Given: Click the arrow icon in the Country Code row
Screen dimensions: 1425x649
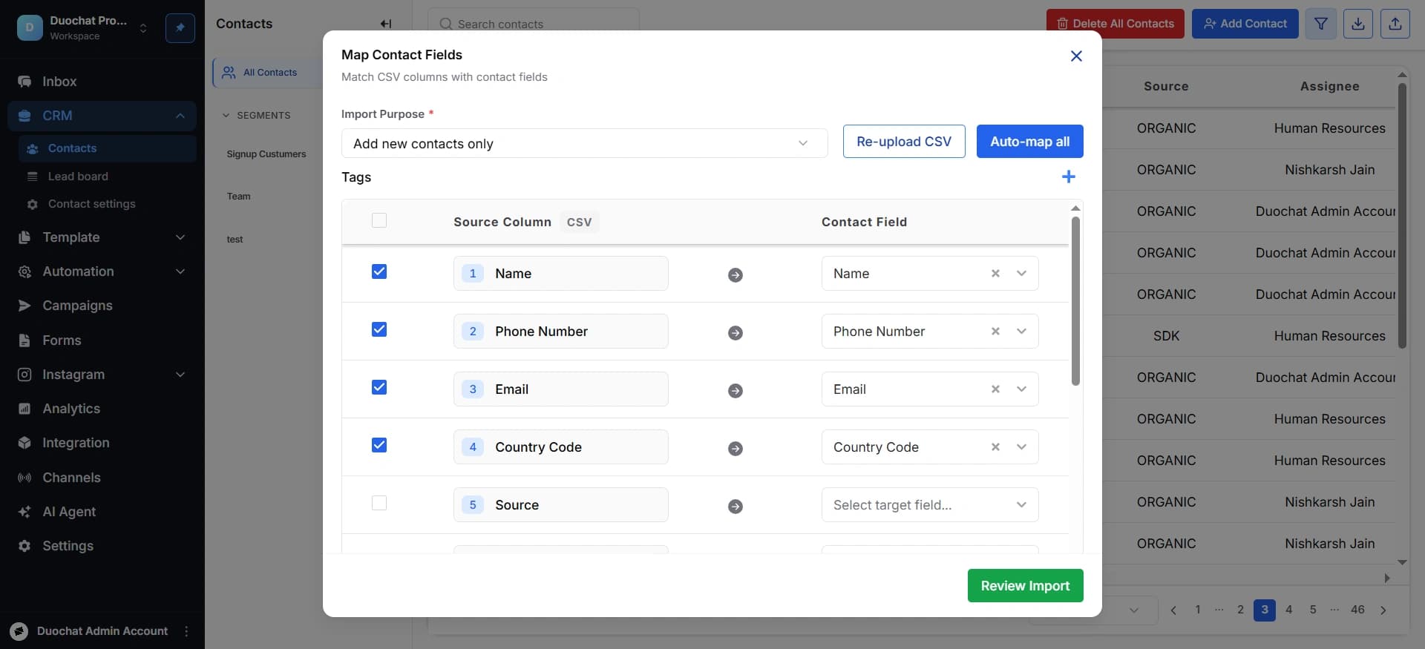Looking at the screenshot, I should coord(736,449).
